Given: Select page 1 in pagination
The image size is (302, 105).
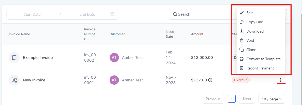Looking at the screenshot, I should point(232,99).
